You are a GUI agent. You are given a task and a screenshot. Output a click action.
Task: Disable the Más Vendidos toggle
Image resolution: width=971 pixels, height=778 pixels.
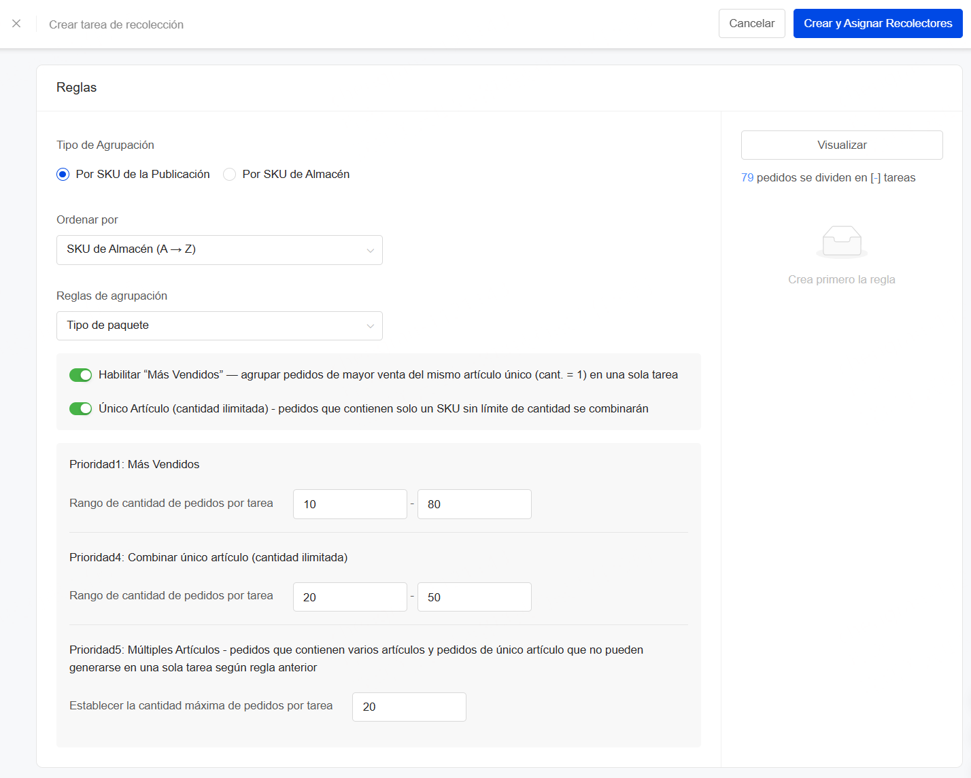(x=80, y=375)
